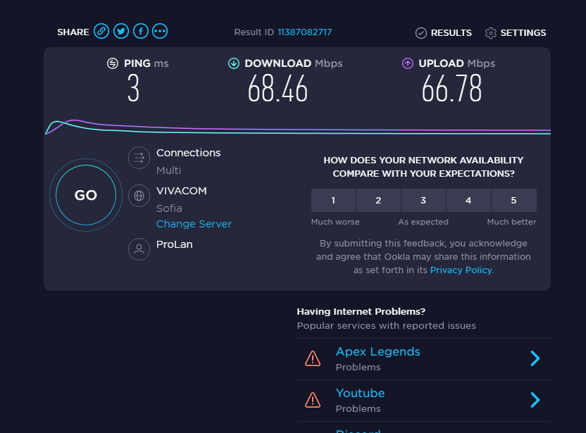The image size is (586, 433).
Task: Choose rating 5 Much better
Action: [513, 201]
